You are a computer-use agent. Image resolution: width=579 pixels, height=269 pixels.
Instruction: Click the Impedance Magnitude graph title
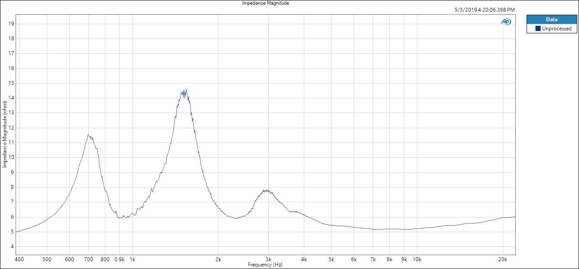coord(265,3)
